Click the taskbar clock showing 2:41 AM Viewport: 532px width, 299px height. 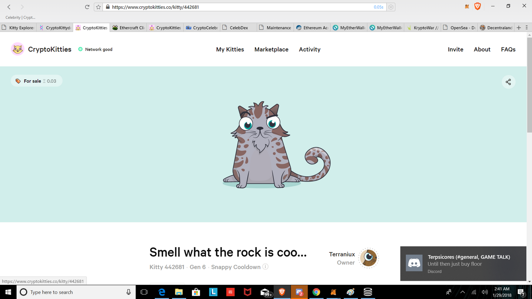click(502, 292)
